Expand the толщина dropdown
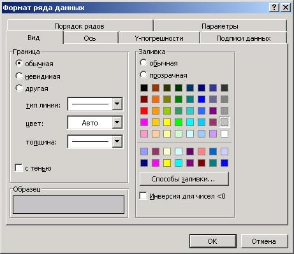This screenshot has height=254, width=294. tap(117, 141)
